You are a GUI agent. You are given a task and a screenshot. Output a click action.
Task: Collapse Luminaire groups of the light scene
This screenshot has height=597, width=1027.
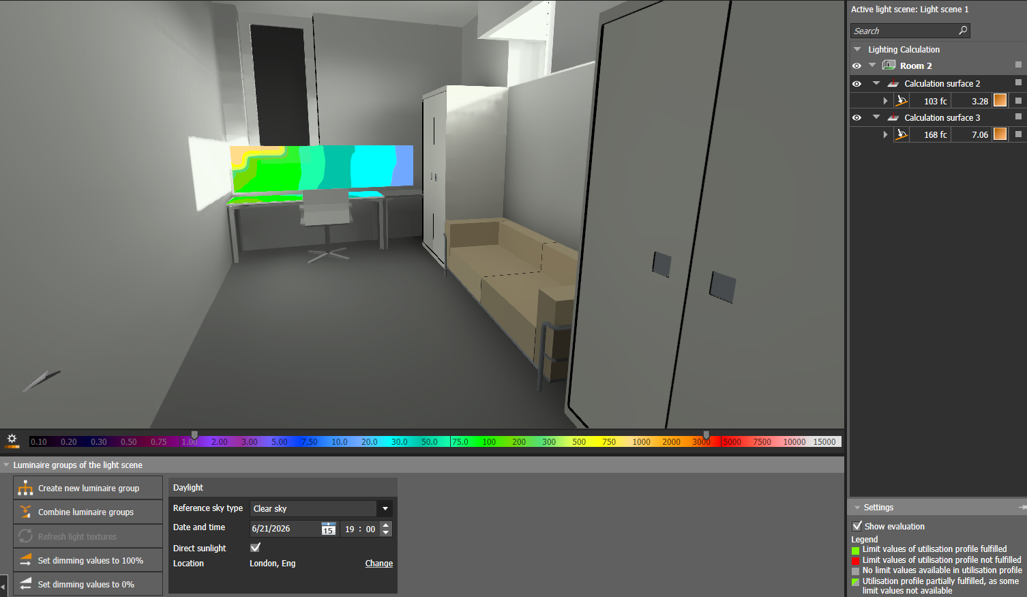pos(6,465)
